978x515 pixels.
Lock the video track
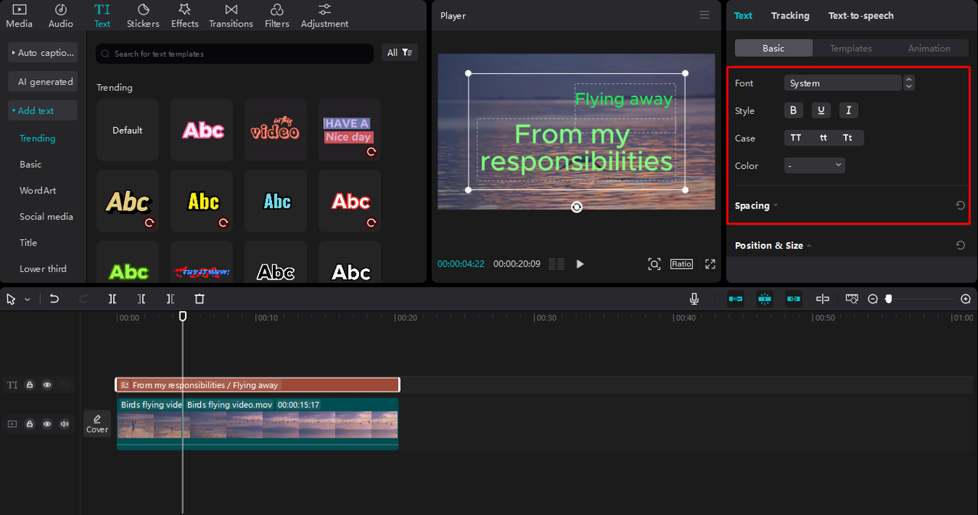pyautogui.click(x=30, y=423)
